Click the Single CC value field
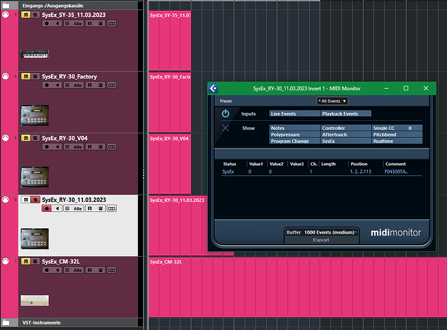The width and height of the screenshot is (447, 330). pos(410,128)
